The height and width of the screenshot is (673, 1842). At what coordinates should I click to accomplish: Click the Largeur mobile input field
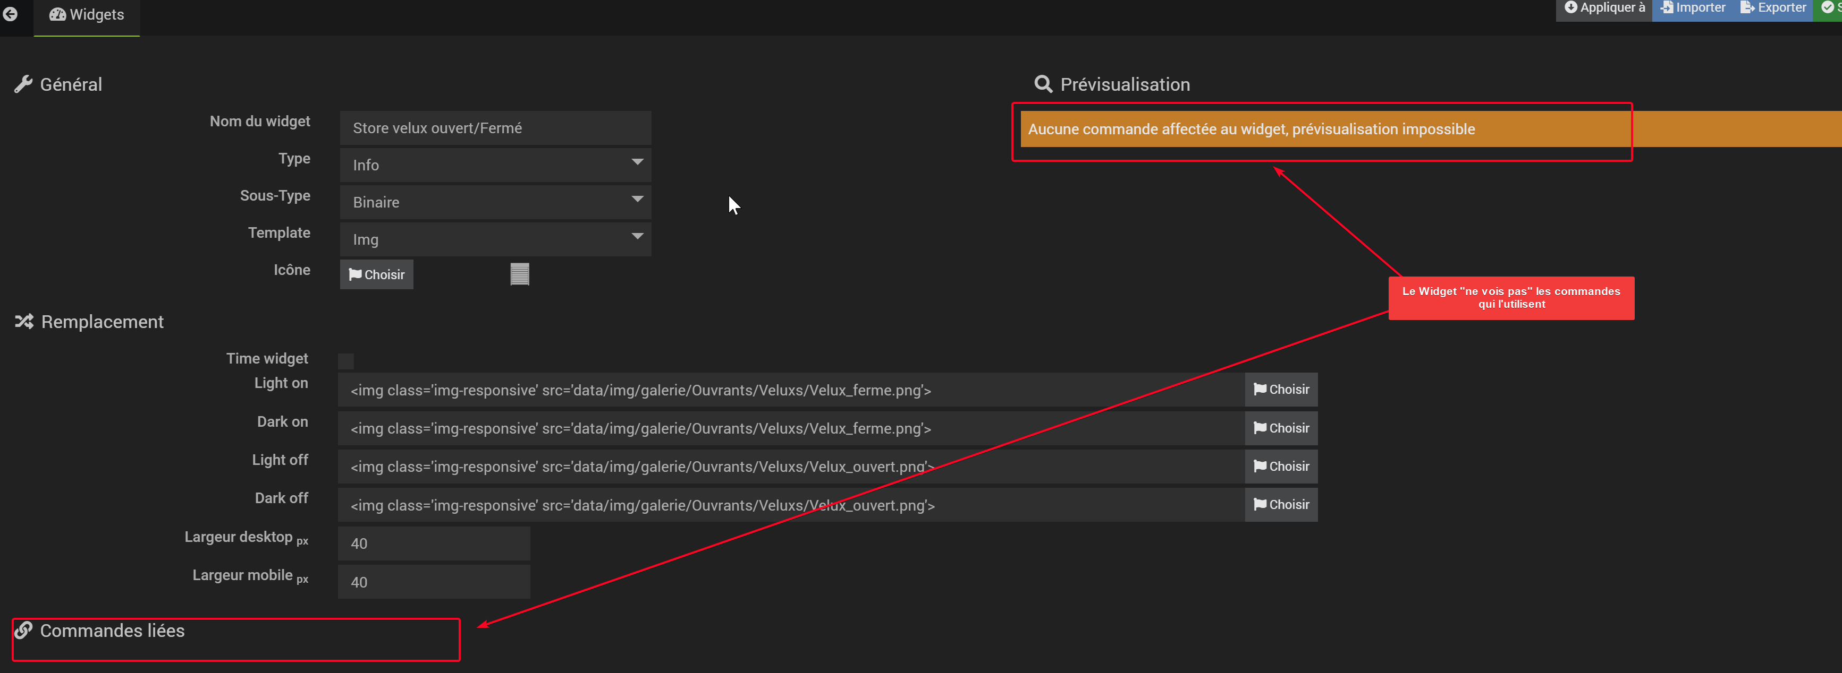[433, 582]
